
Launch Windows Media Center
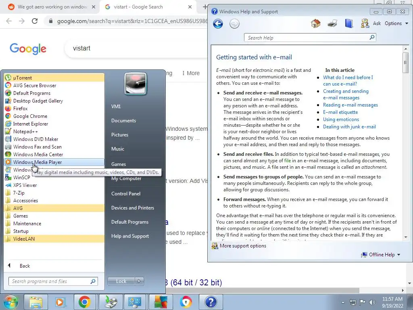coord(54,154)
